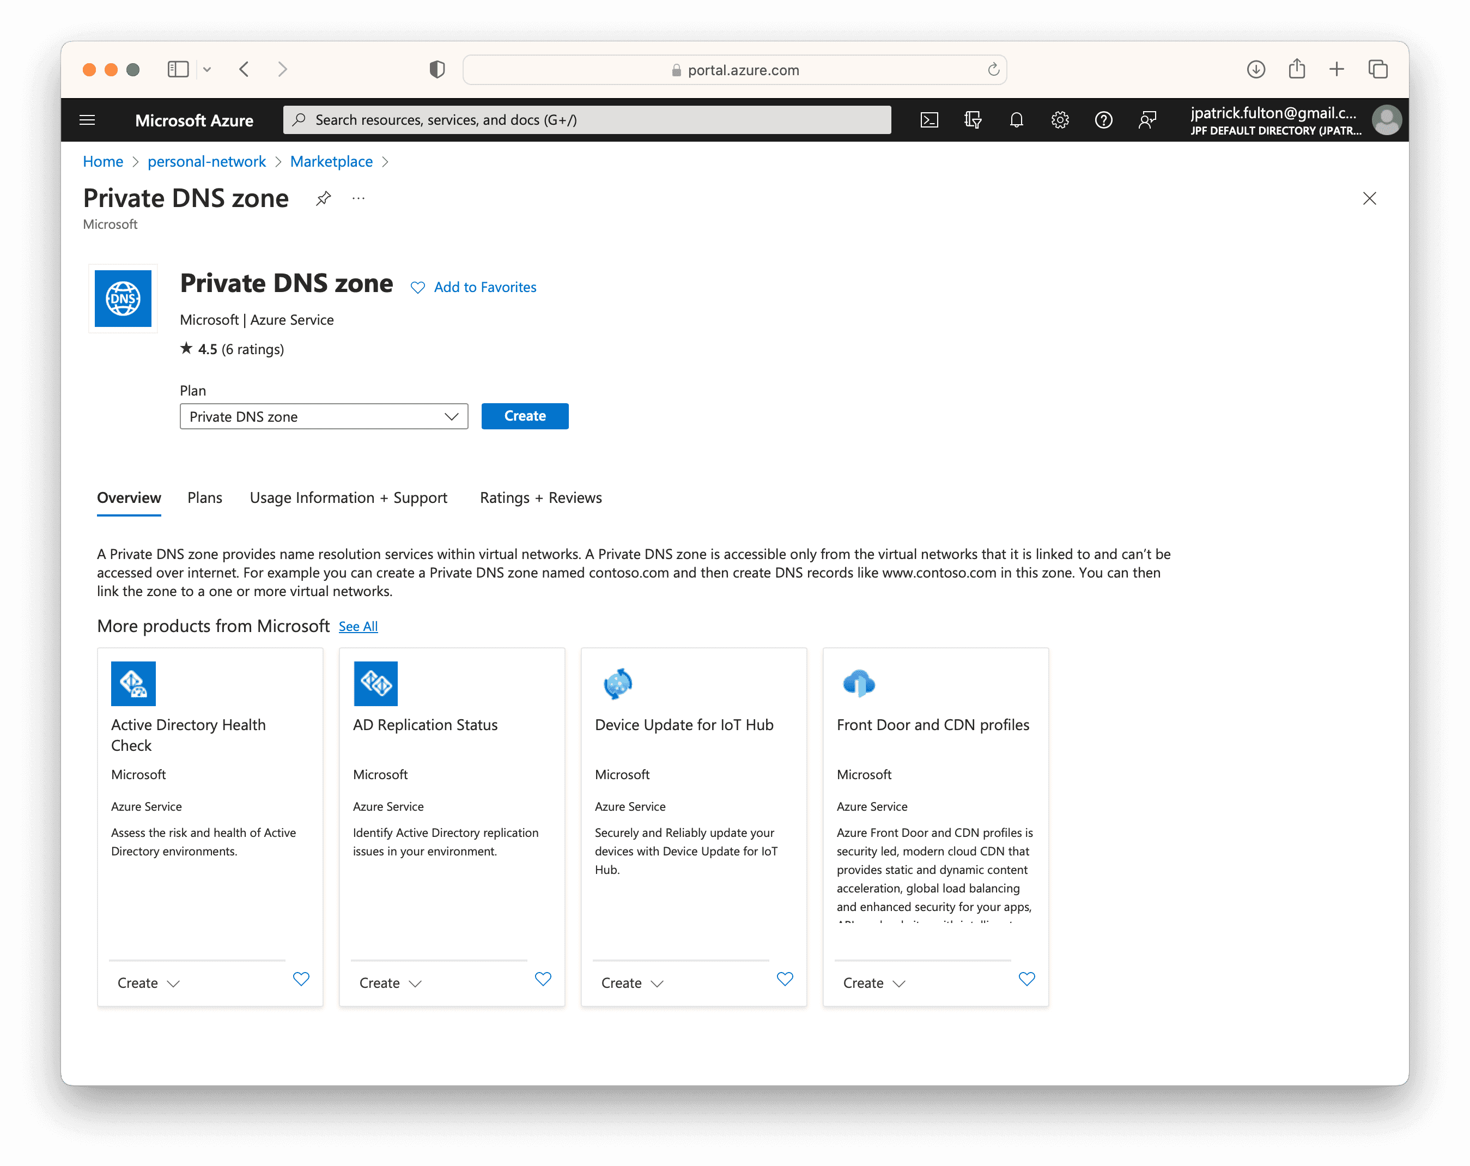Favorite the AD Replication Status card

click(x=543, y=979)
